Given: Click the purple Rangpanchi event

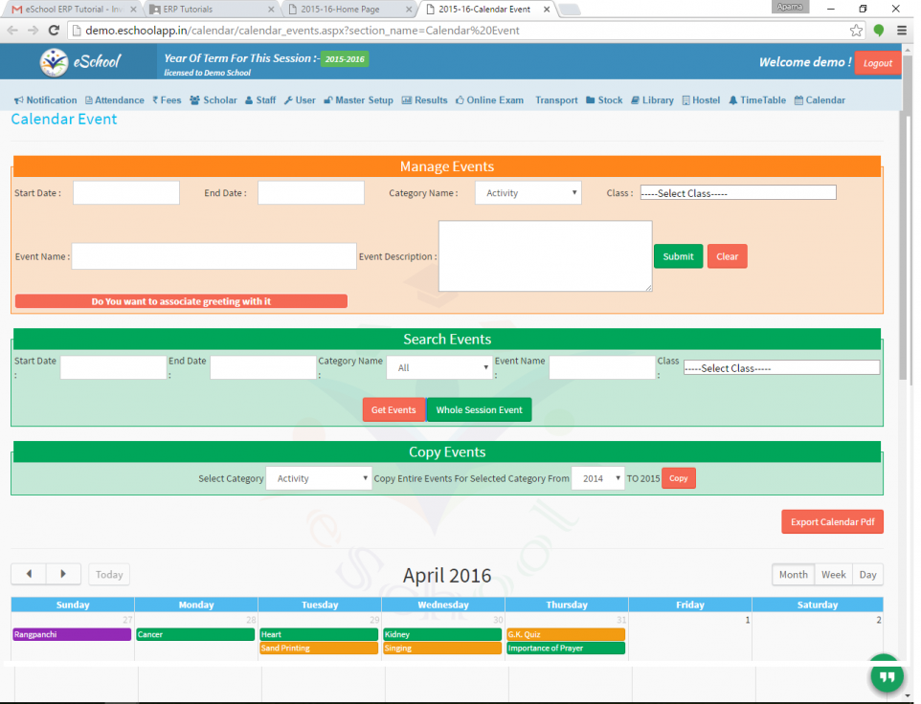Looking at the screenshot, I should (x=72, y=634).
